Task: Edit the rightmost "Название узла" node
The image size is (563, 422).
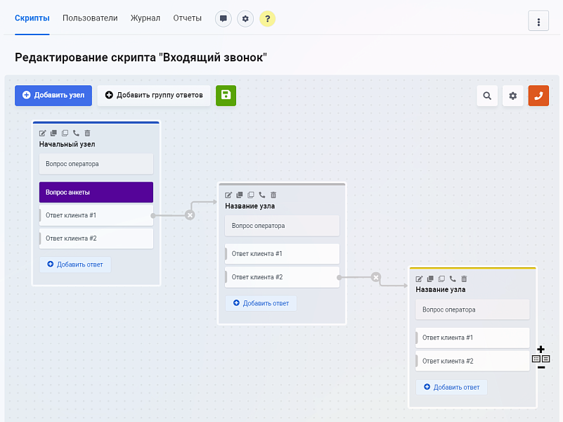Action: point(419,279)
